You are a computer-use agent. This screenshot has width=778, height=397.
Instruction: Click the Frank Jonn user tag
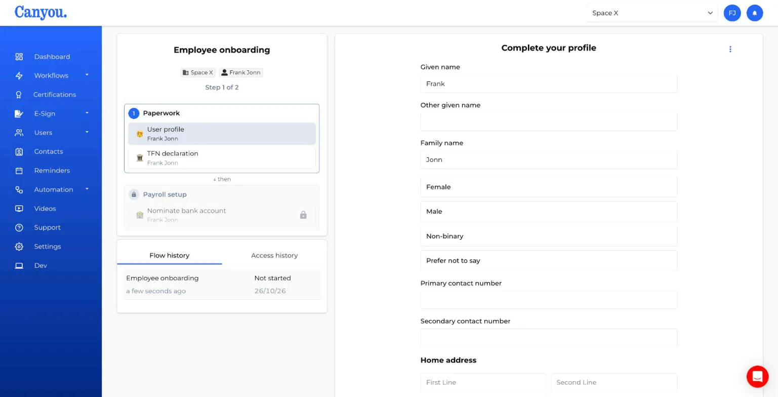[241, 72]
